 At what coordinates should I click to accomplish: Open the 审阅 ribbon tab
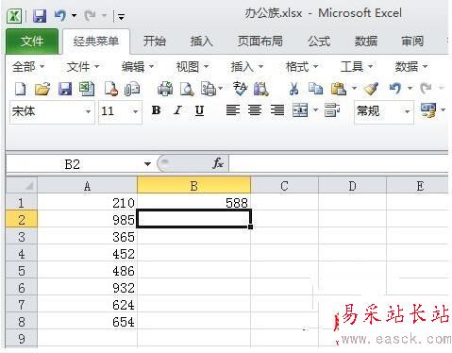(x=412, y=42)
